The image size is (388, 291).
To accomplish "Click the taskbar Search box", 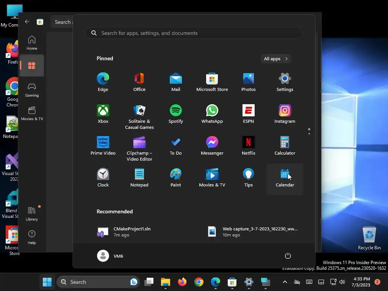I will (x=98, y=282).
